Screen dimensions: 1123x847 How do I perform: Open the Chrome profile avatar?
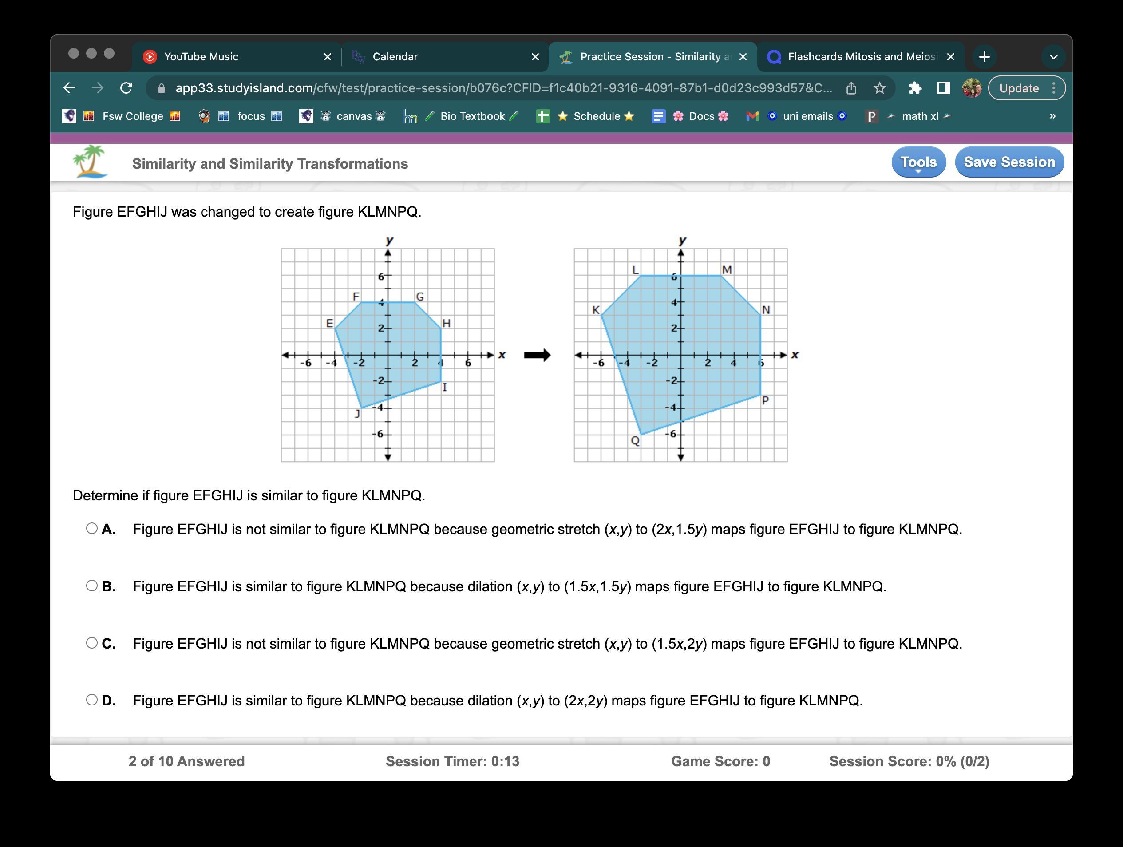972,88
